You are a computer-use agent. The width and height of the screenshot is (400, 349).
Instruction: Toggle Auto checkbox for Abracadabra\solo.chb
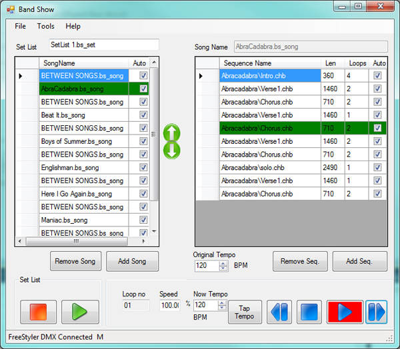(x=378, y=167)
